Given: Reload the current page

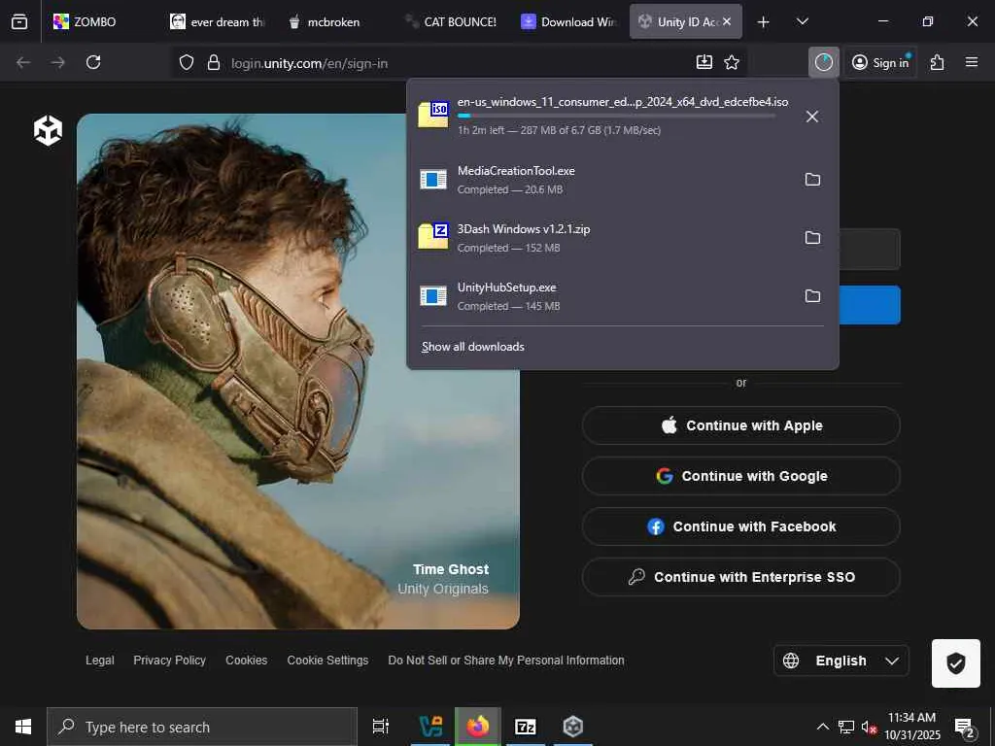Looking at the screenshot, I should coord(93,62).
